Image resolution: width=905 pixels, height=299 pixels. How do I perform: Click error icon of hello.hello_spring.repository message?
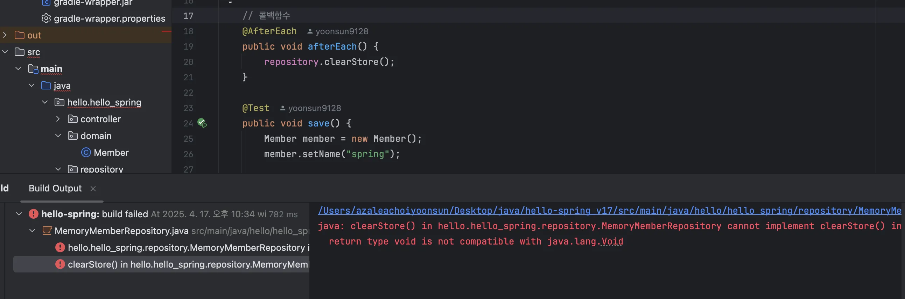coord(60,247)
